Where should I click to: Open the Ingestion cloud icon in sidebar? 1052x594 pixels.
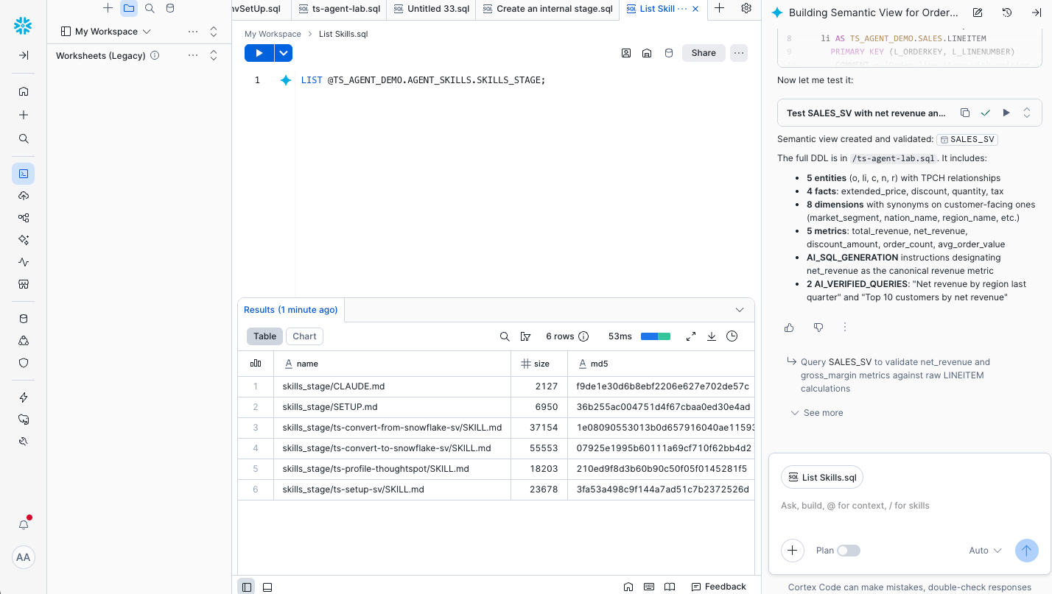24,196
